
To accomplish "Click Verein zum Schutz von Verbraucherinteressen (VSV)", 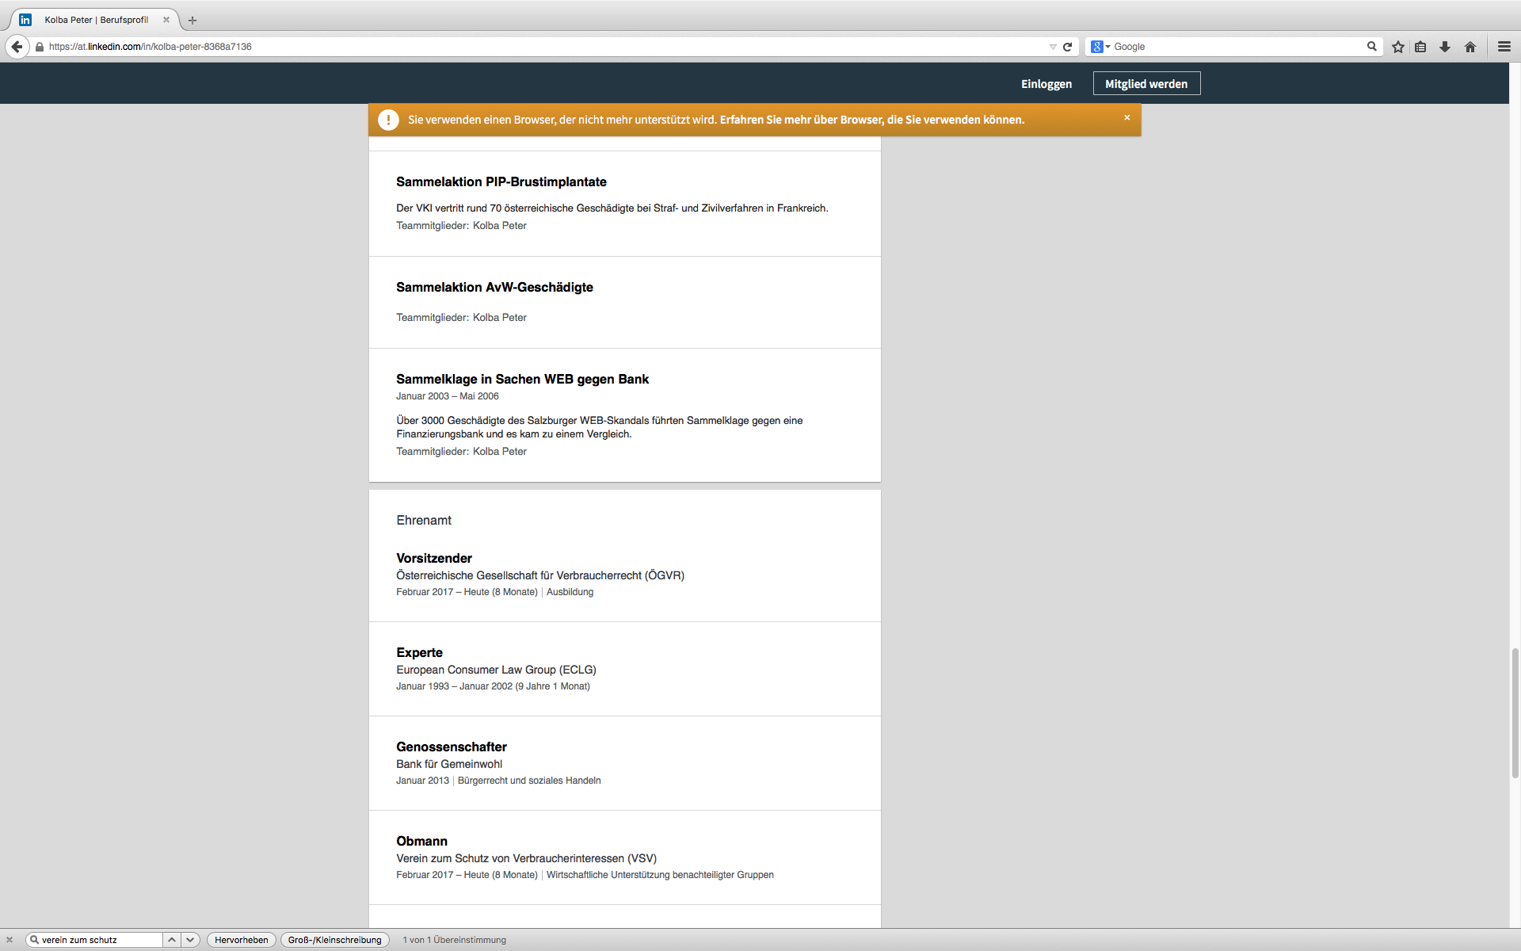I will point(526,858).
